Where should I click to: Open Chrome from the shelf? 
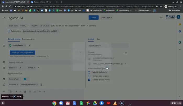pyautogui.click(x=54, y=103)
